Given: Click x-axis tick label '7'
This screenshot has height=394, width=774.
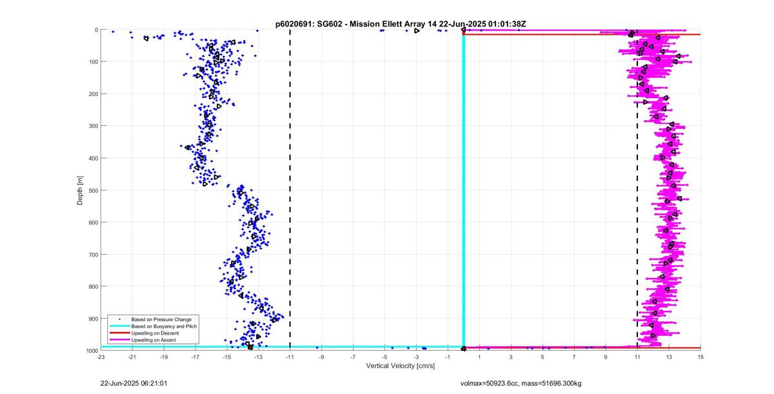Looking at the screenshot, I should [574, 356].
